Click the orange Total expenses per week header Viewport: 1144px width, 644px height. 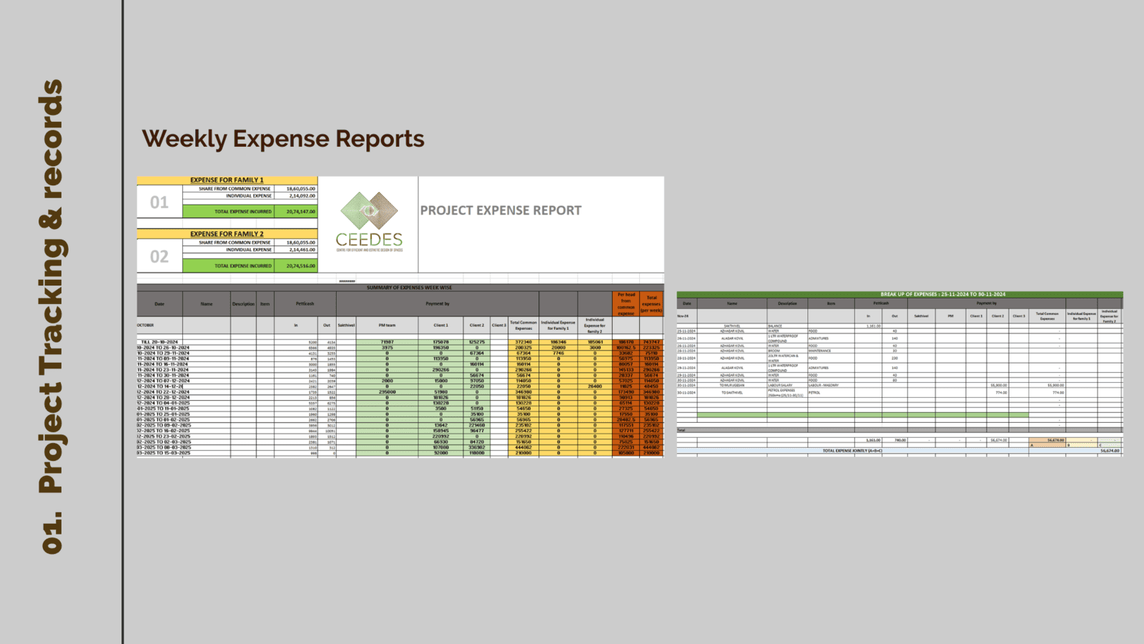(x=651, y=304)
